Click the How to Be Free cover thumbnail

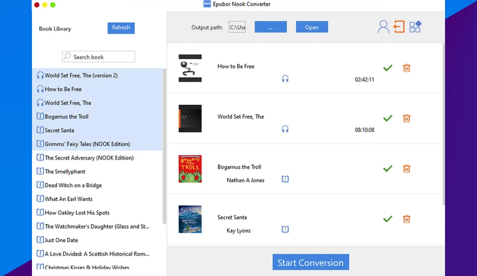pyautogui.click(x=190, y=68)
